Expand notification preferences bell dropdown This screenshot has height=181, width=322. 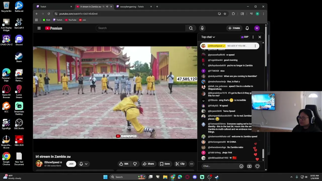84,164
